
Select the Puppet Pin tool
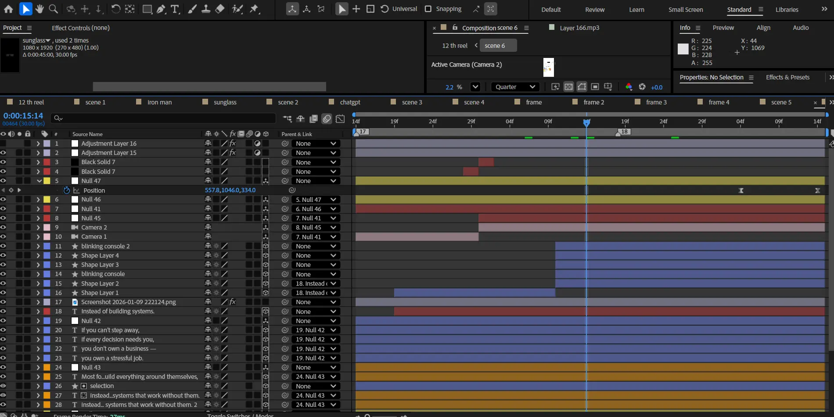pyautogui.click(x=254, y=9)
